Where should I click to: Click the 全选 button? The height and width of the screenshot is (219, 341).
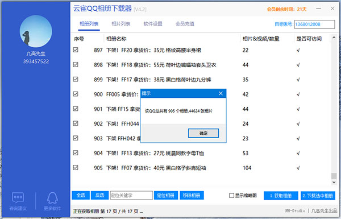[x=81, y=195]
